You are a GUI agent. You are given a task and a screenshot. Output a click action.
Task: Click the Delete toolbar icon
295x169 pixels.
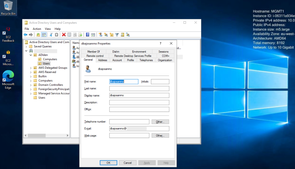tap(64, 34)
